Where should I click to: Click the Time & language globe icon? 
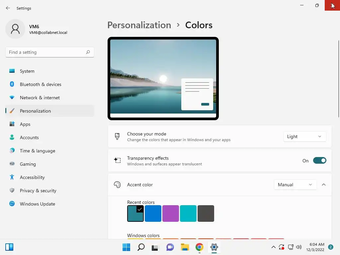click(x=12, y=150)
